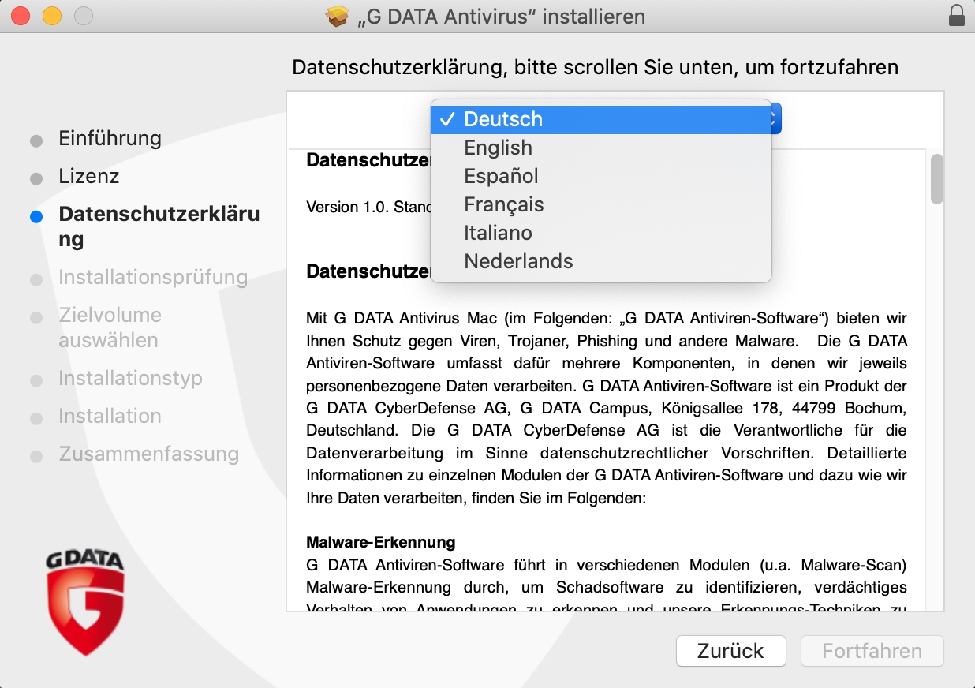Switch the language to Italiano
Screen dimensions: 975x688
pos(498,233)
